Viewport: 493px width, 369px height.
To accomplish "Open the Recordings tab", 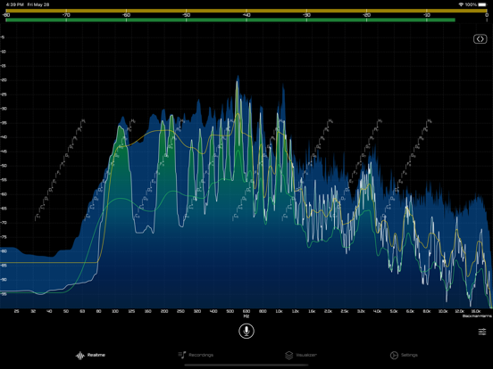I will coord(196,355).
